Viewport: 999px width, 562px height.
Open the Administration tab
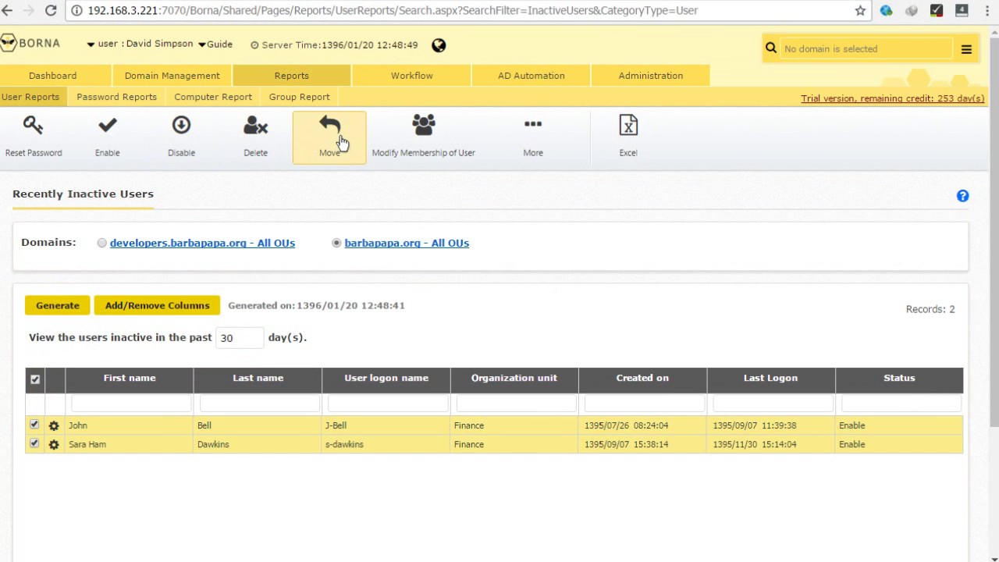651,76
